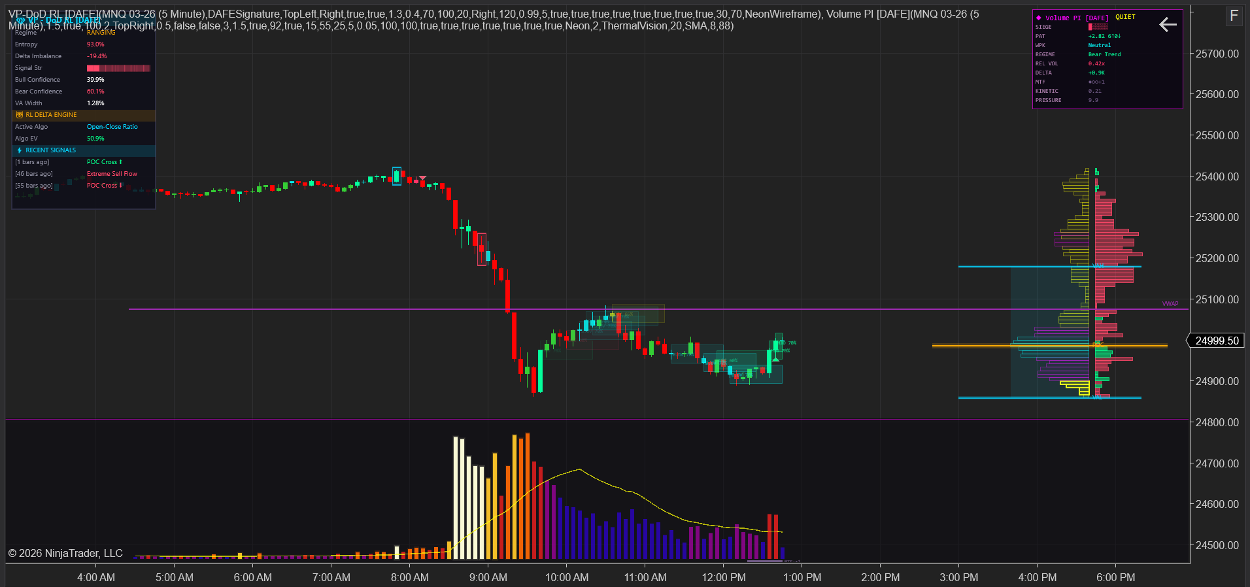The image size is (1250, 587).
Task: Open the RL DELTA ENGINE section header
Action: coord(84,115)
